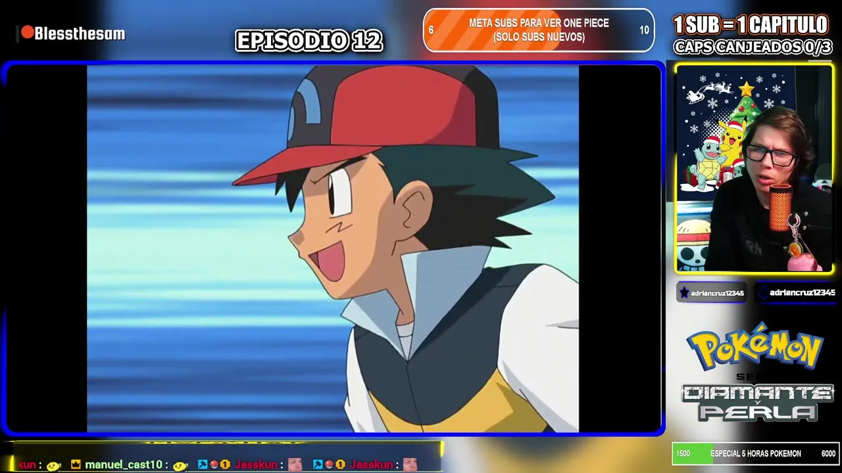The height and width of the screenshot is (473, 842).
Task: Click the number 10 on the subs goal bar
Action: [x=644, y=30]
